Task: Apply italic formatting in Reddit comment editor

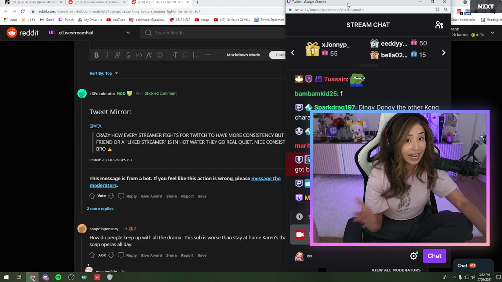Action: click(x=107, y=55)
